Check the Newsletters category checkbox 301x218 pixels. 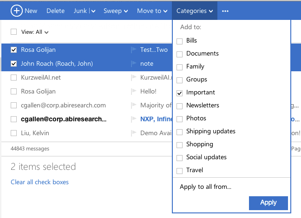pyautogui.click(x=179, y=106)
